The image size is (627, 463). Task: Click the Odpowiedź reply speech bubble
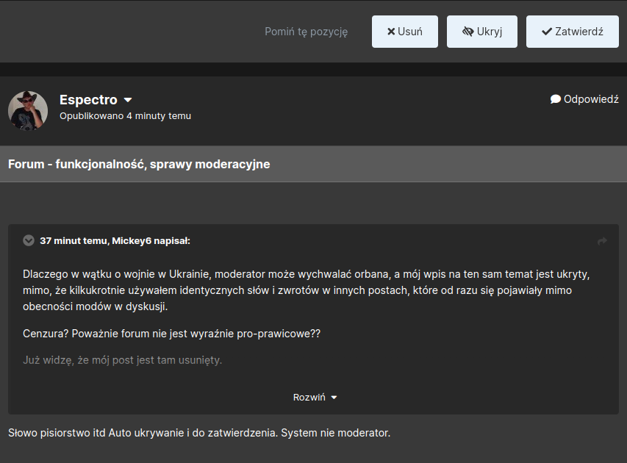tap(556, 98)
